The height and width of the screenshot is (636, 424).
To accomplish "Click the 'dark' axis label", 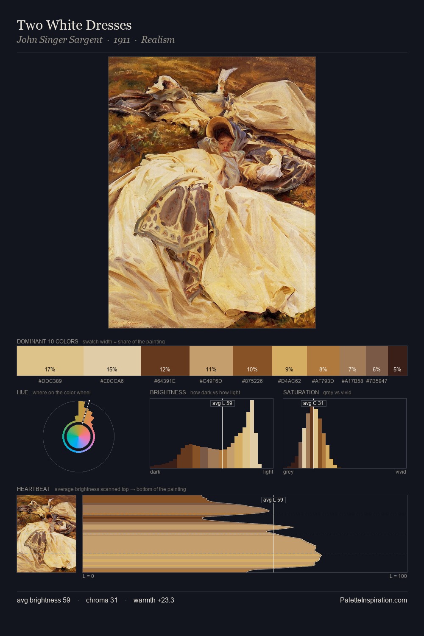I will click(x=155, y=472).
